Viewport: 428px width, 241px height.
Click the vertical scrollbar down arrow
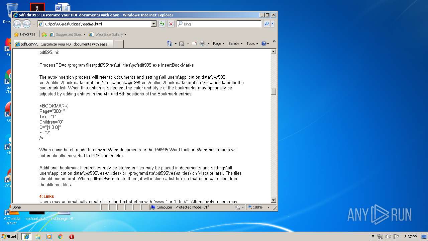click(274, 200)
